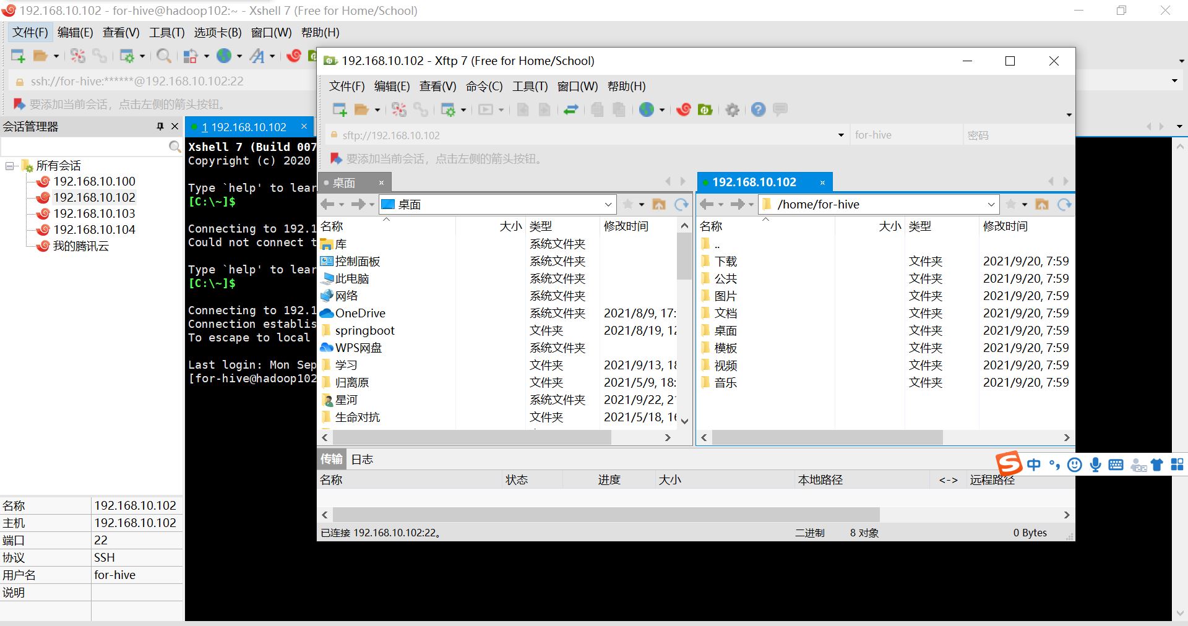Select remote 下载 folder
This screenshot has height=626, width=1188.
click(x=726, y=261)
